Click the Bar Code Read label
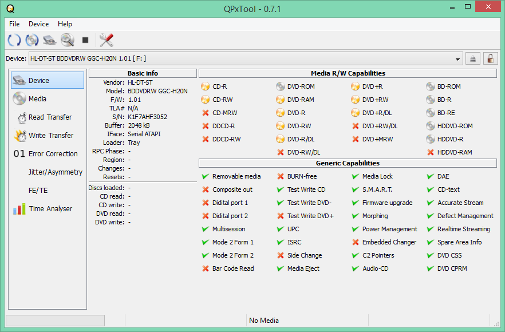The height and width of the screenshot is (332, 505). click(233, 268)
